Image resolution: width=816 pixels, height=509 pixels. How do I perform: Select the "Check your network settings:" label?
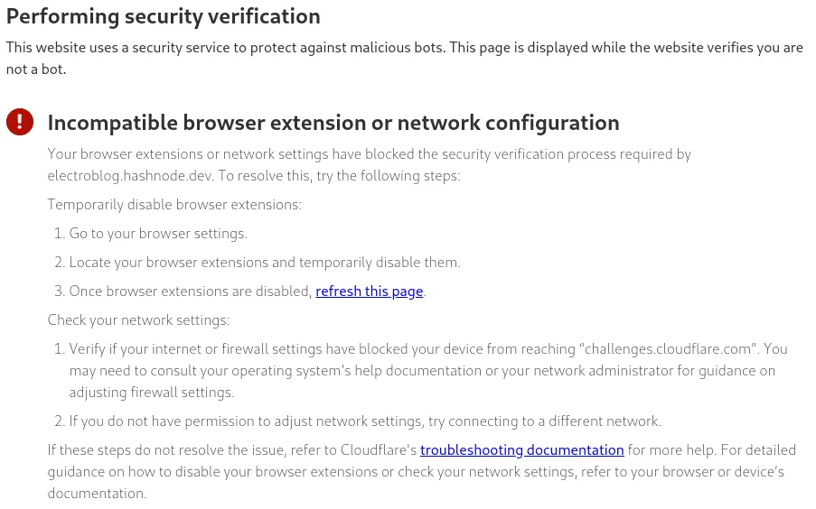click(x=138, y=320)
